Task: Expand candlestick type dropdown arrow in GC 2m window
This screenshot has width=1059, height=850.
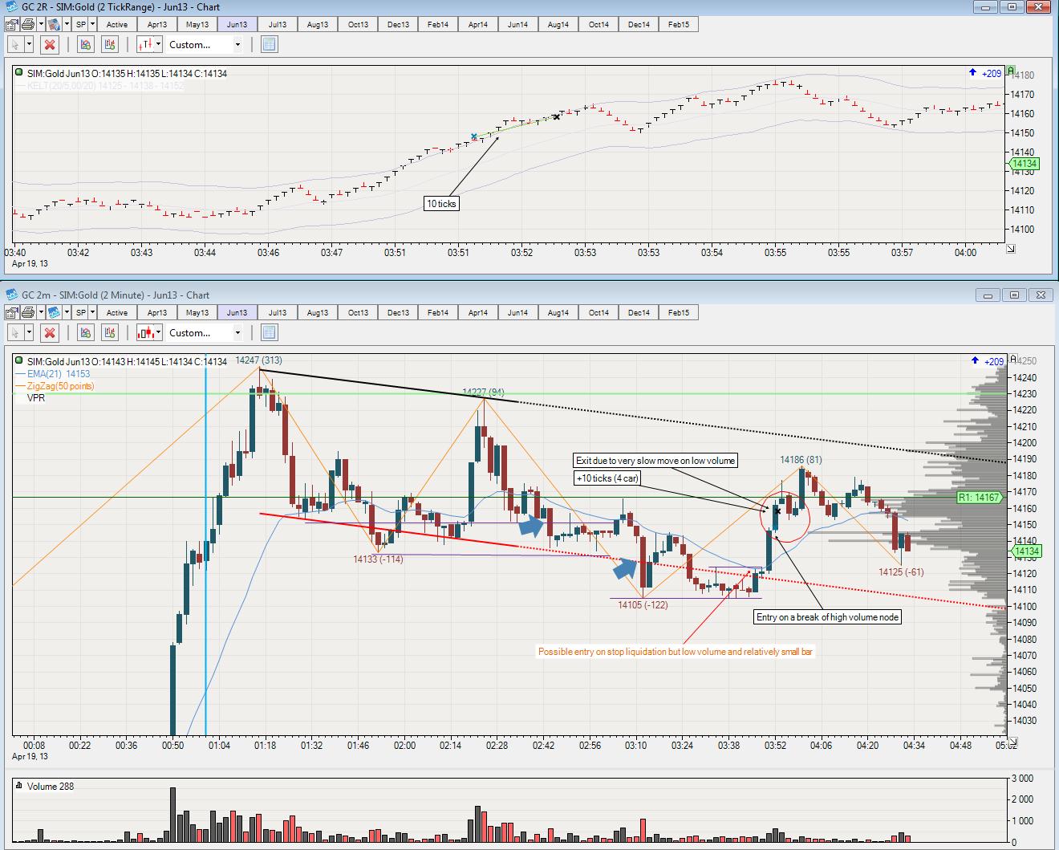Action: point(159,332)
